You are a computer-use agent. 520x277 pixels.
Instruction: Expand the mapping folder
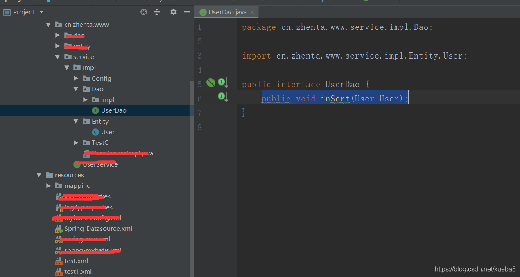pyautogui.click(x=48, y=186)
